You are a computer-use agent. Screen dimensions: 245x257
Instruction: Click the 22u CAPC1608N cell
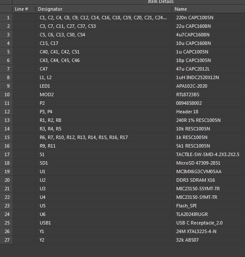tap(209, 26)
